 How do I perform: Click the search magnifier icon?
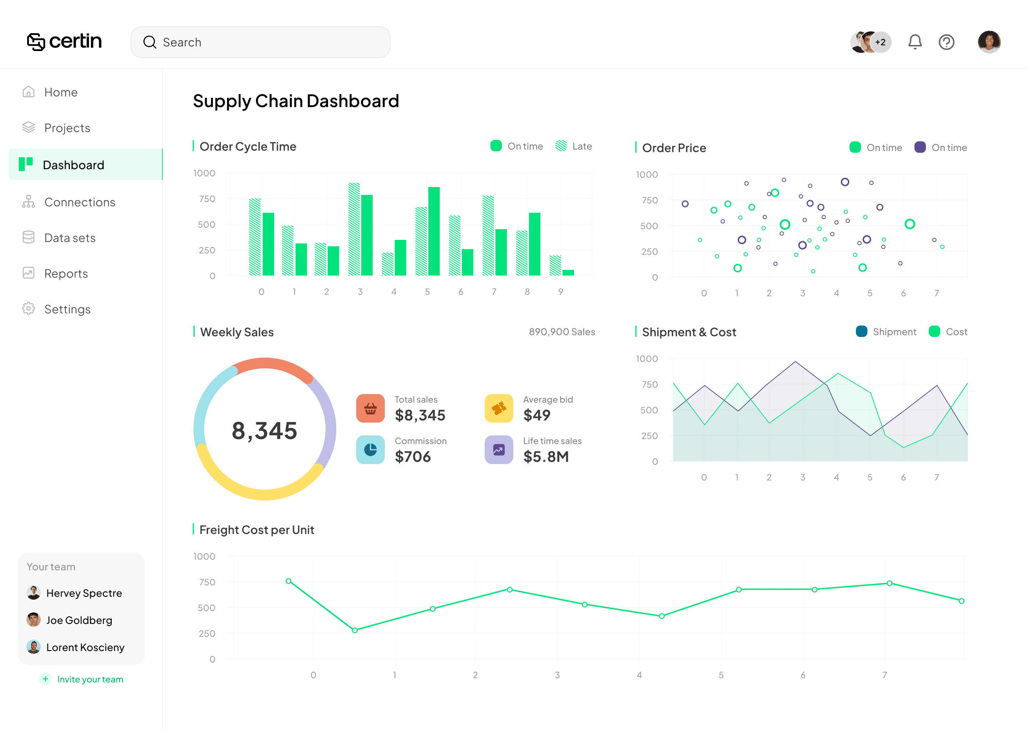coord(150,42)
